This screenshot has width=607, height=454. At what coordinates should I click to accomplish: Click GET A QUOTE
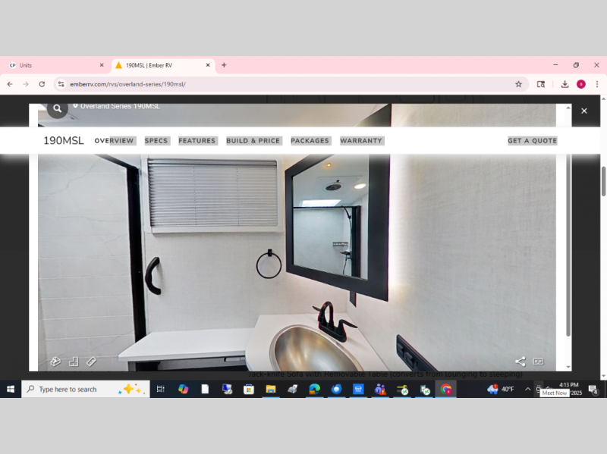point(532,140)
